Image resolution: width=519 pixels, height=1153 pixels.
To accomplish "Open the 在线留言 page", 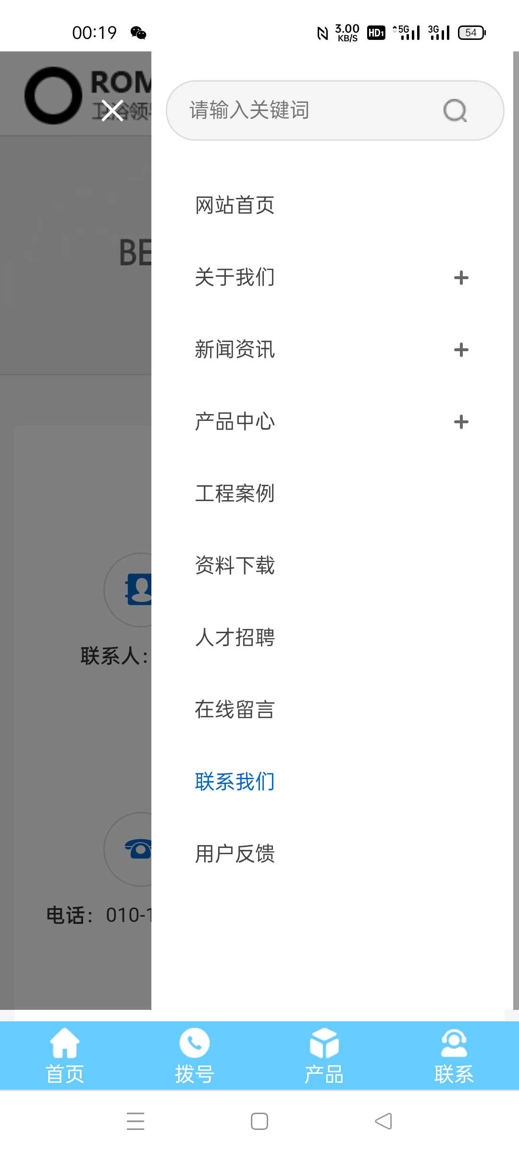I will tap(235, 710).
